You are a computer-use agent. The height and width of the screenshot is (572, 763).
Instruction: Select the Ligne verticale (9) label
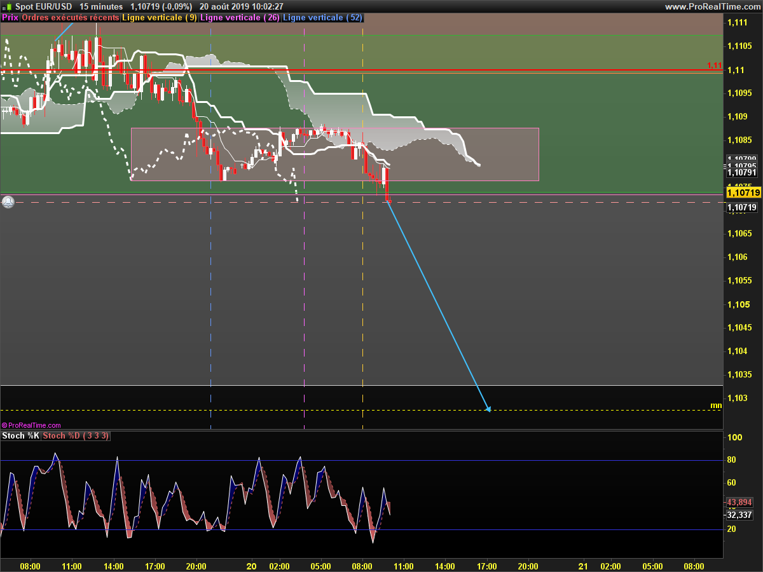(x=160, y=18)
